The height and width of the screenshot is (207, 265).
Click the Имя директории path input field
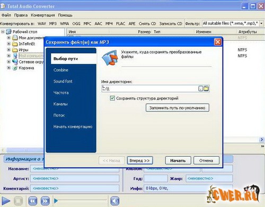click(150, 88)
